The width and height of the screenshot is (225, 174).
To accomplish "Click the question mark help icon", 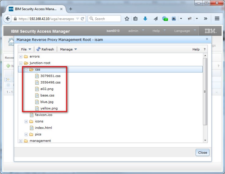I will [x=205, y=49].
